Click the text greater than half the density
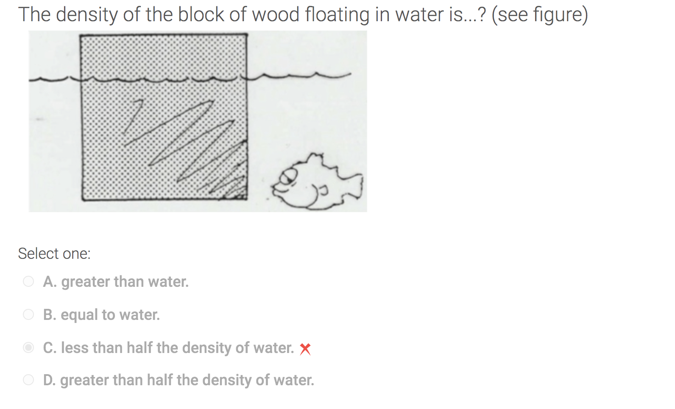 coord(178,380)
